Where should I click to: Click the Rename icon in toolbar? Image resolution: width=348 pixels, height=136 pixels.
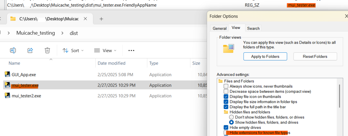13,50
